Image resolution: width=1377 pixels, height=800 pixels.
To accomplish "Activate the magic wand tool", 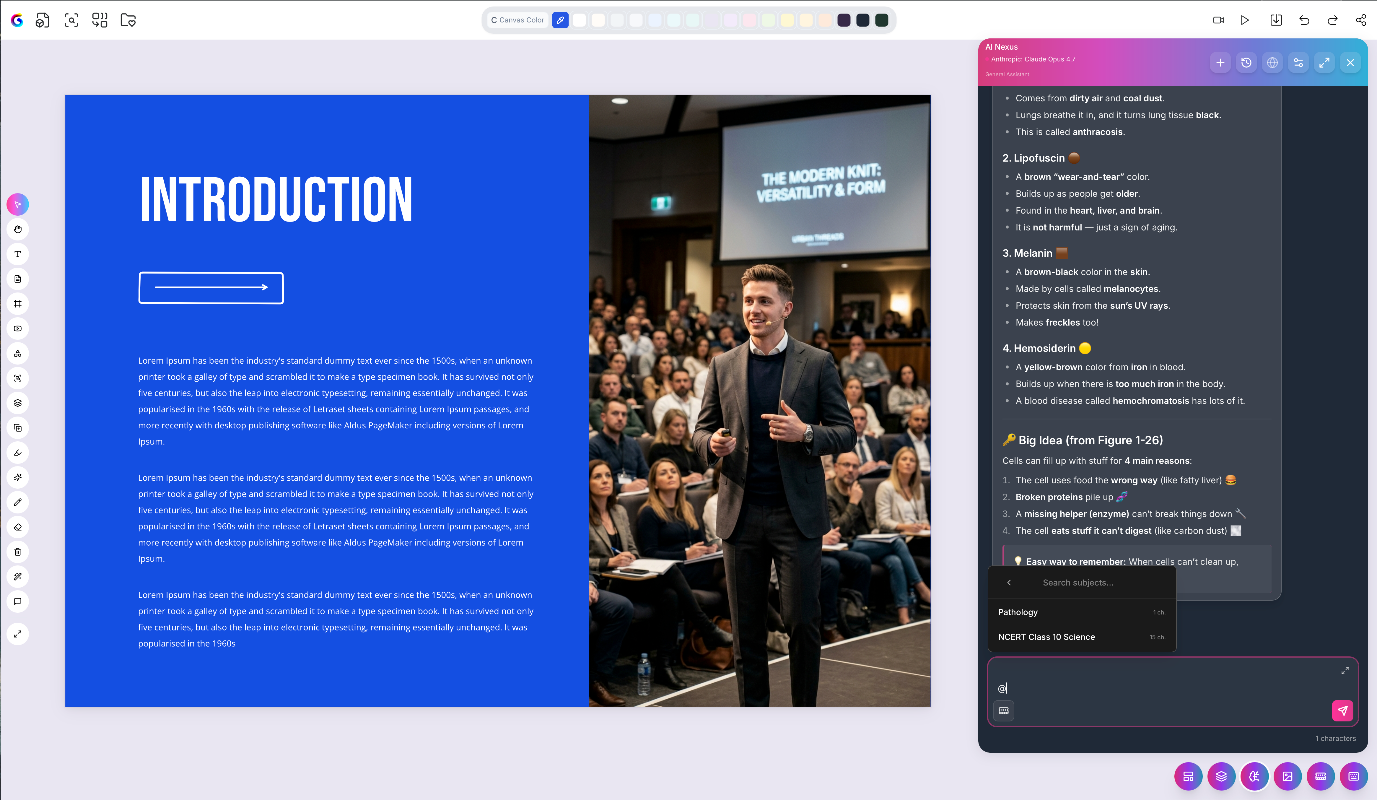I will click(x=17, y=576).
